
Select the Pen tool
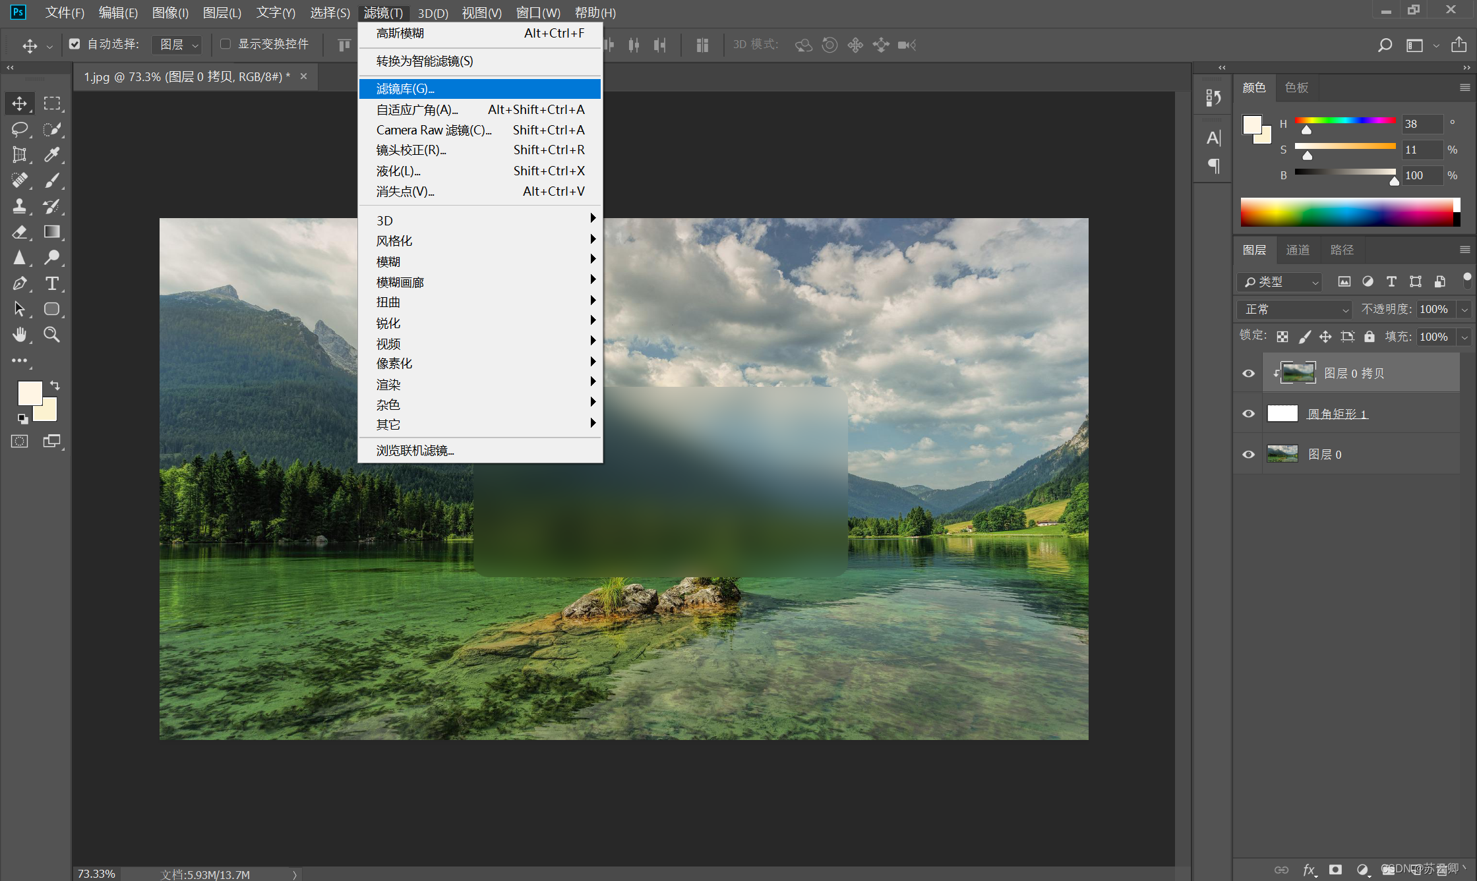[19, 283]
